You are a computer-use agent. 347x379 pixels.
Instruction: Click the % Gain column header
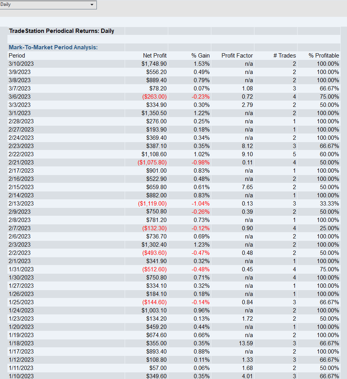coord(200,56)
